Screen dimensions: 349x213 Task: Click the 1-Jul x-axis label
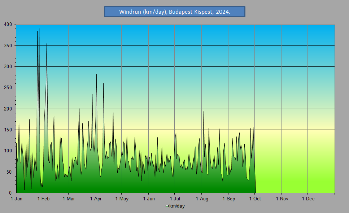coord(175,199)
